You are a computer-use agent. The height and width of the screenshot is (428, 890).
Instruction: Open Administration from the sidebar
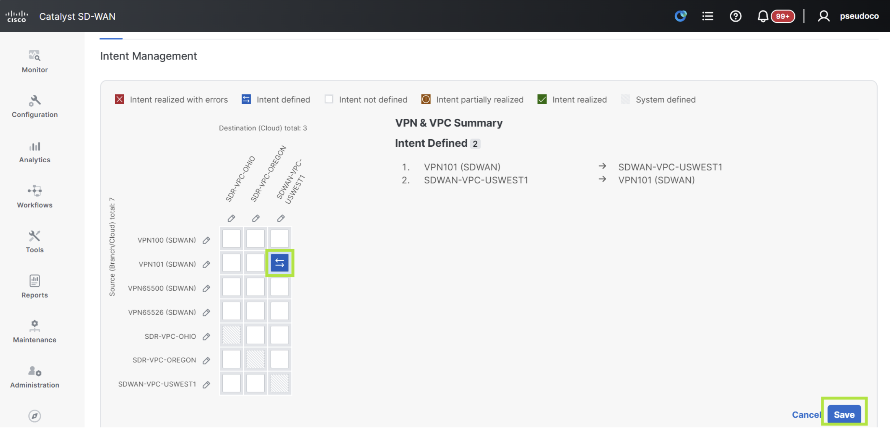tap(35, 377)
